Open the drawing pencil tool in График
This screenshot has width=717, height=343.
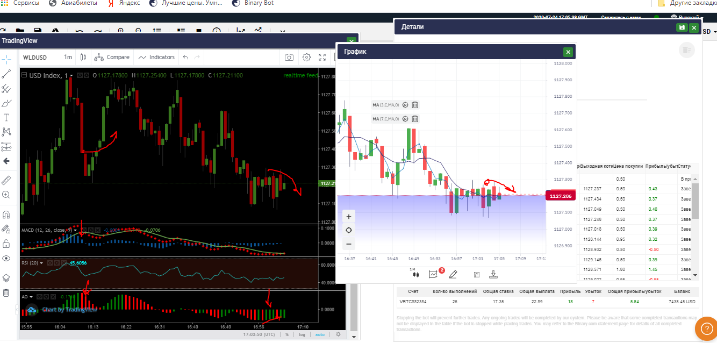pyautogui.click(x=453, y=274)
